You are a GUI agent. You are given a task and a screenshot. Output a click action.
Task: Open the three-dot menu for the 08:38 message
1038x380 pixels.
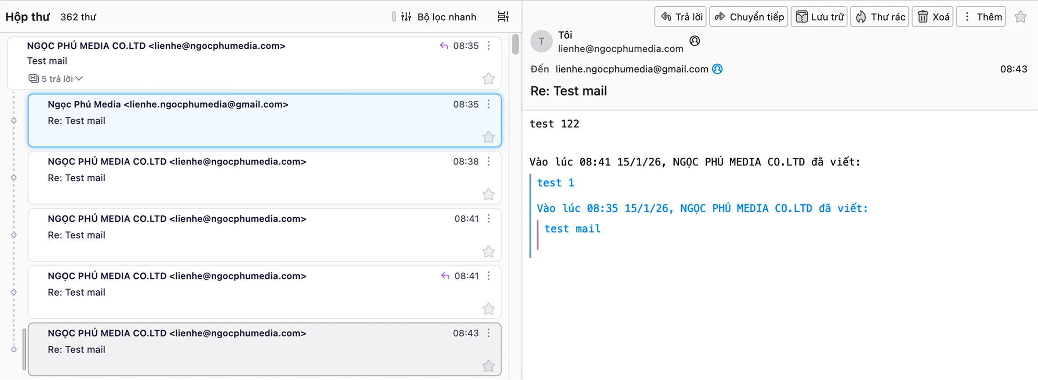(x=489, y=161)
